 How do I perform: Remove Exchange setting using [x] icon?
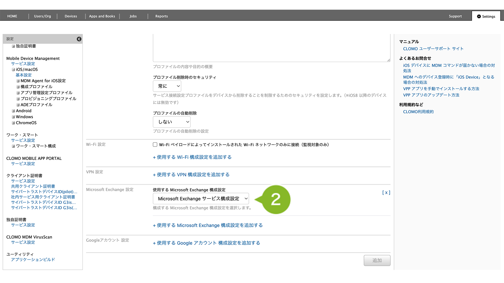pos(386,192)
